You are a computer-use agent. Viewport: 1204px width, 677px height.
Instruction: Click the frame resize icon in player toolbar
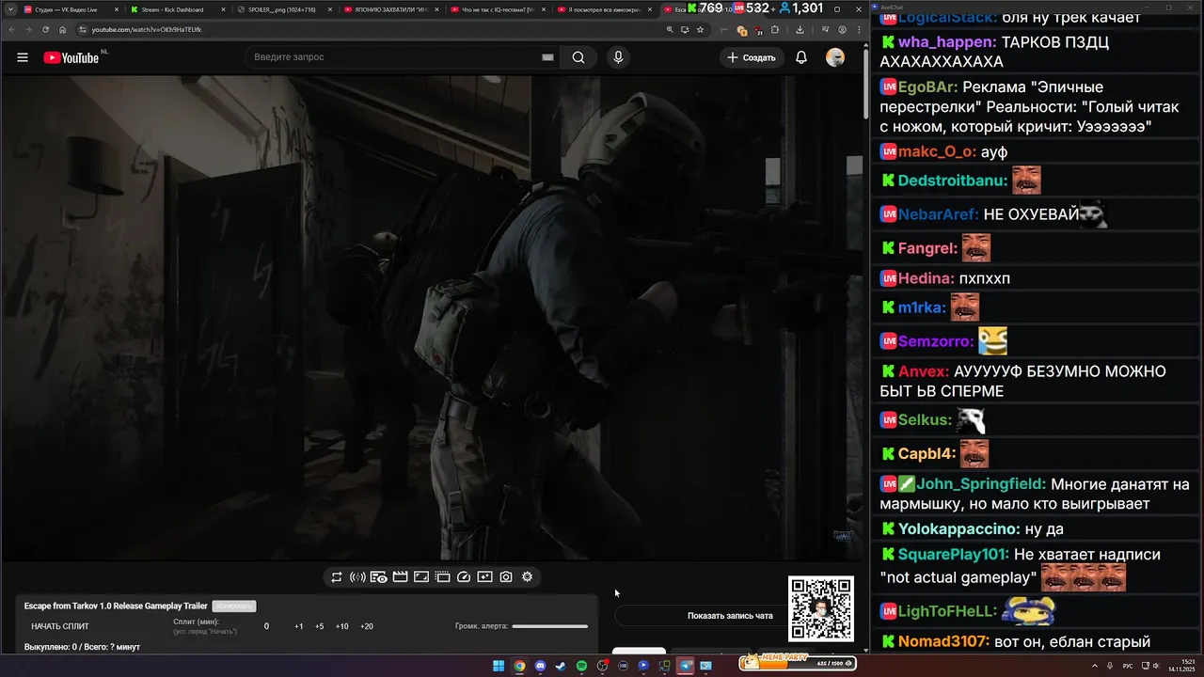[421, 576]
